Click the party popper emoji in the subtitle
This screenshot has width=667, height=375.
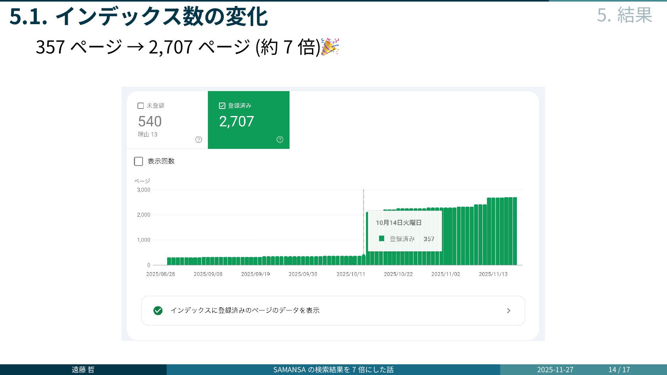tap(330, 47)
